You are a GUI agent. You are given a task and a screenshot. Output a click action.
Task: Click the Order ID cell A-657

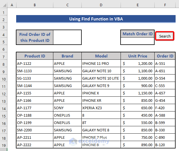tap(165, 93)
